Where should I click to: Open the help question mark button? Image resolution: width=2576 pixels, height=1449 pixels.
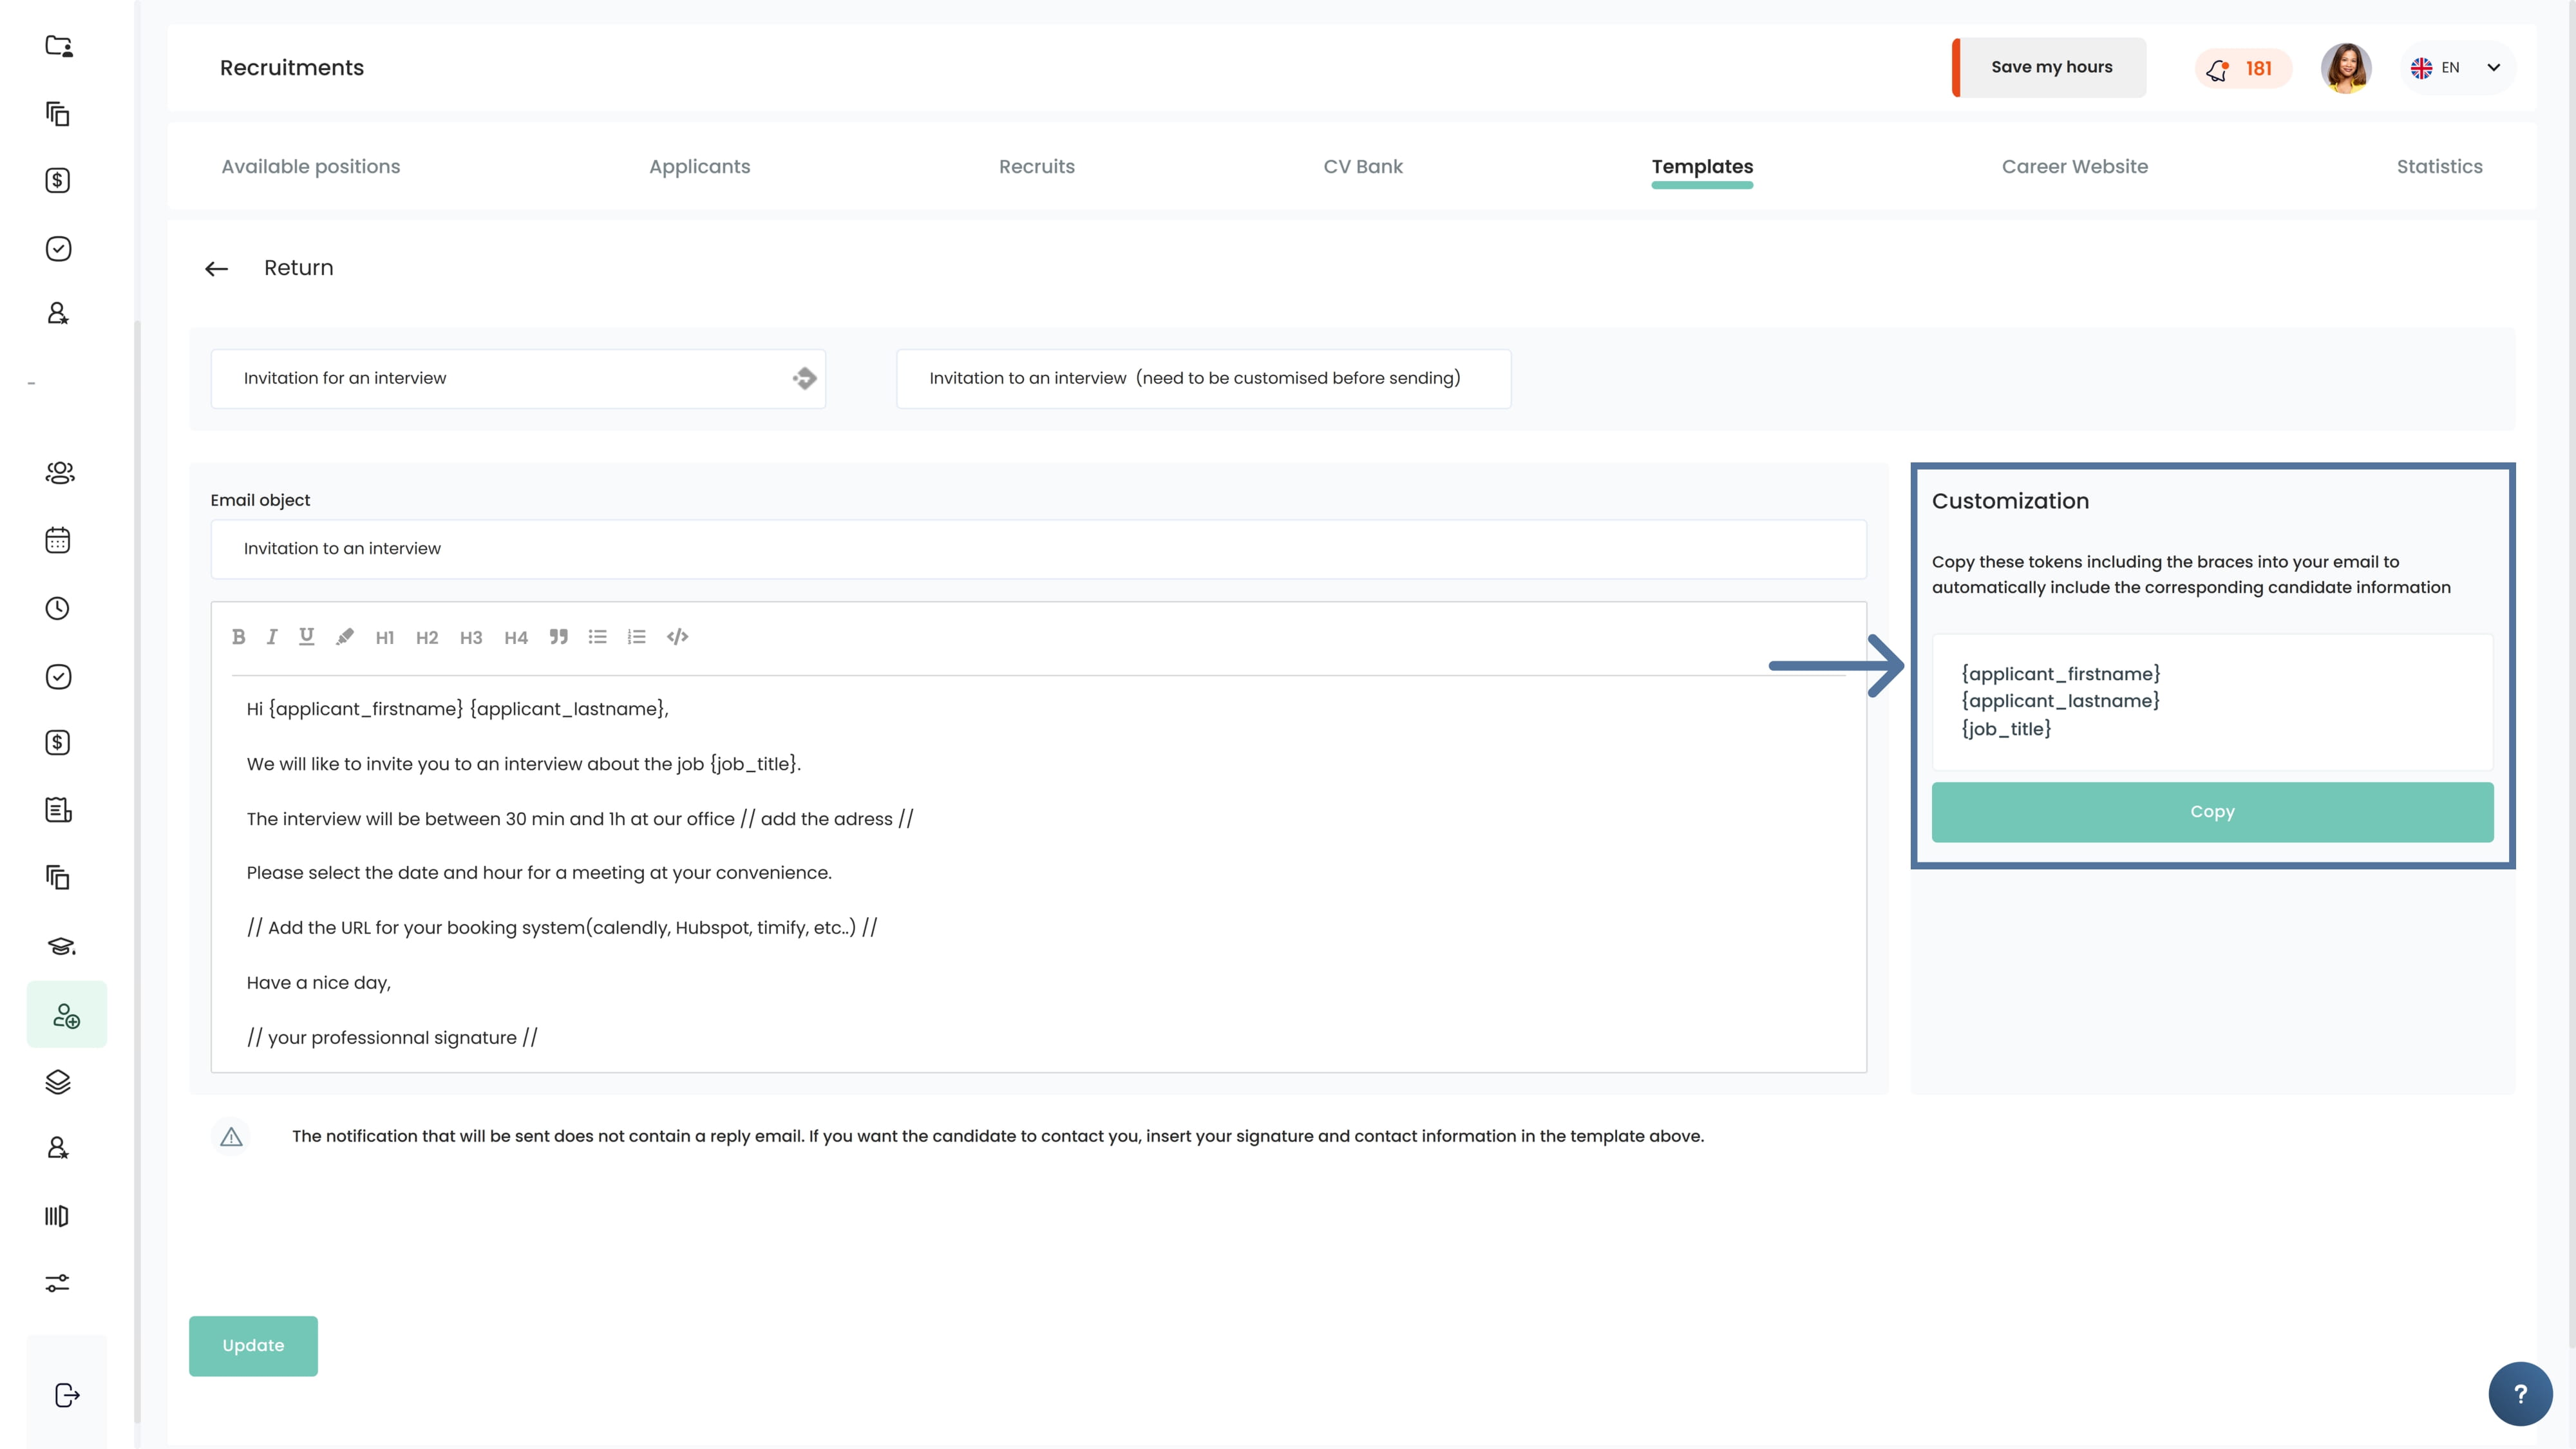pos(2520,1394)
